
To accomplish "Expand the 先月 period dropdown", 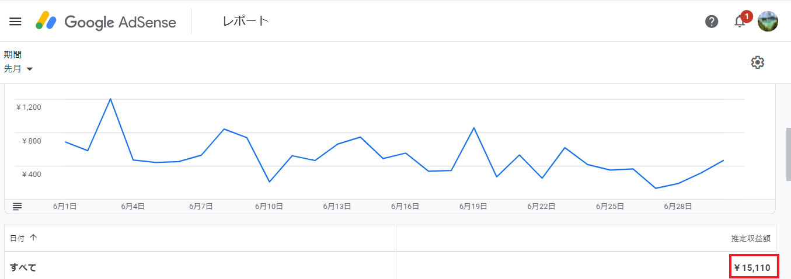I will 19,69.
